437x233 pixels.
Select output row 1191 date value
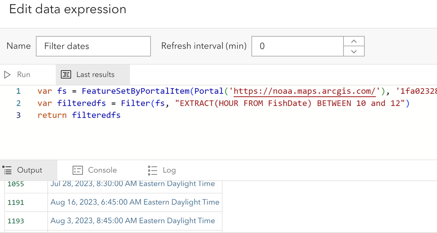coord(135,202)
